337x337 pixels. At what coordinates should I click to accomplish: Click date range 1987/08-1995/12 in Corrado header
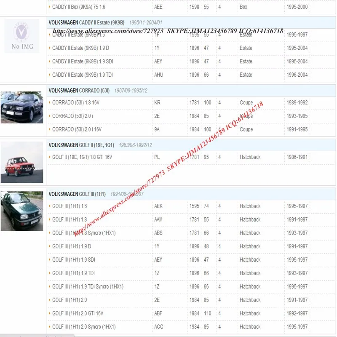click(x=131, y=91)
